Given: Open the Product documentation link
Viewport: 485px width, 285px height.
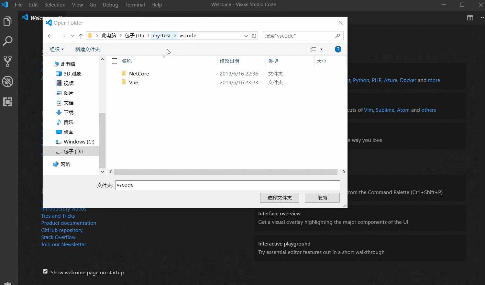Looking at the screenshot, I should pyautogui.click(x=69, y=223).
